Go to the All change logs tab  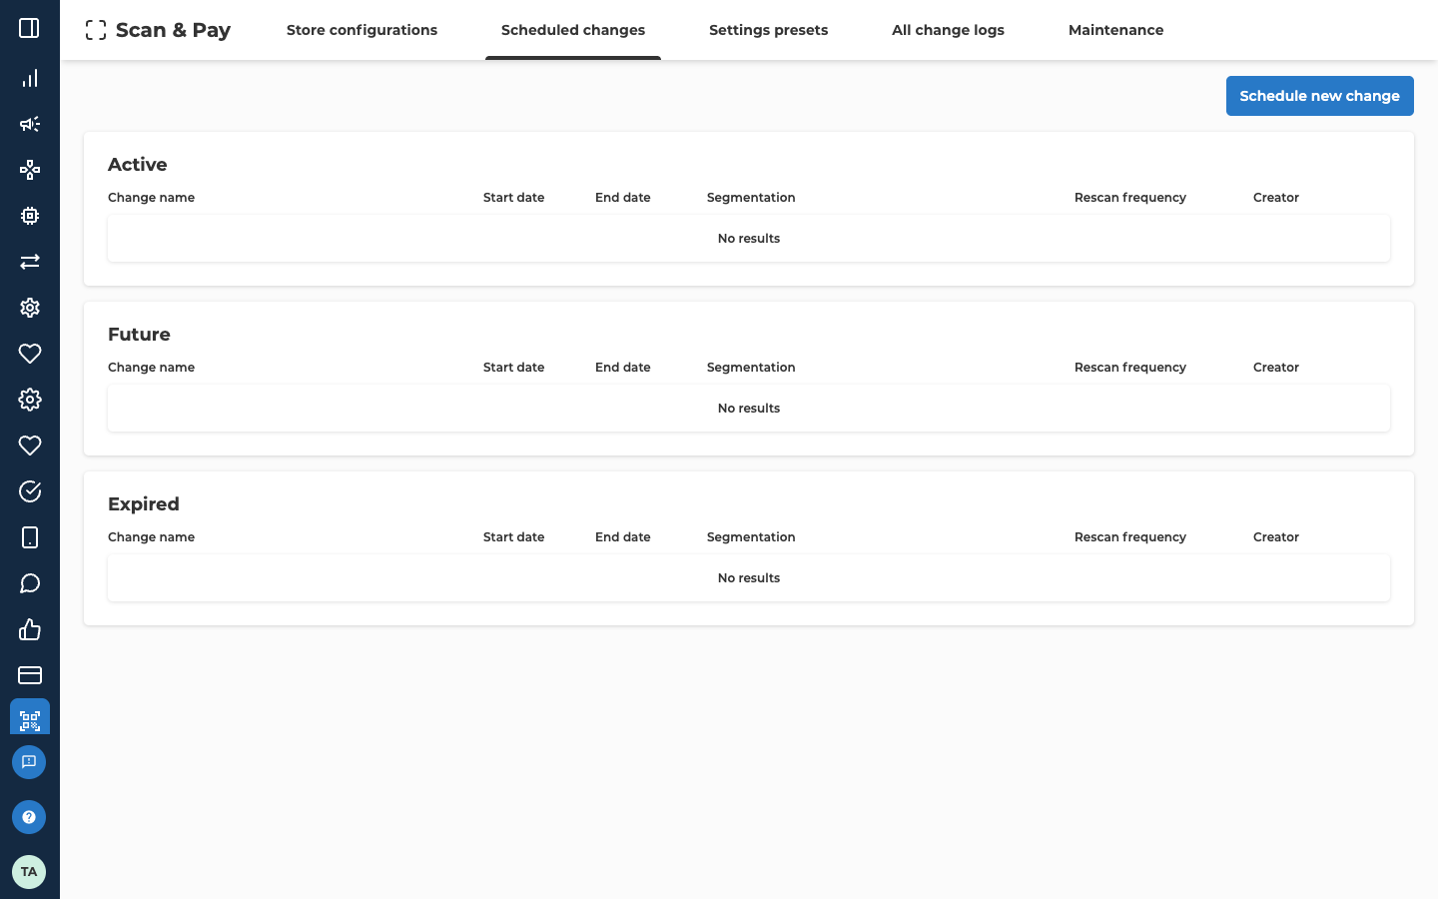tap(948, 30)
